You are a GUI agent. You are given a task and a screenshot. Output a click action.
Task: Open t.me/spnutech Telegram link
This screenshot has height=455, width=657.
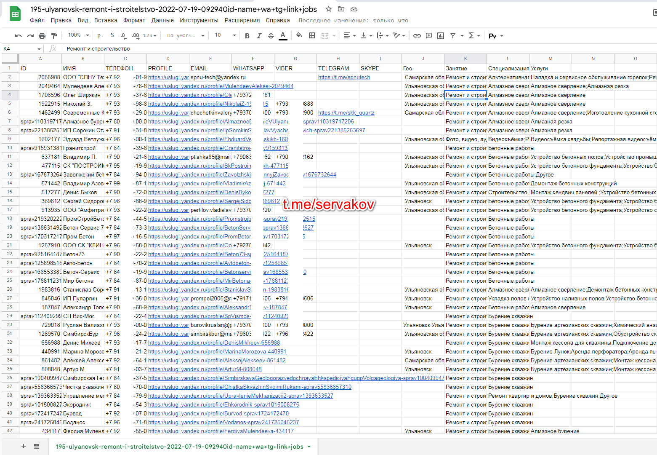click(344, 78)
